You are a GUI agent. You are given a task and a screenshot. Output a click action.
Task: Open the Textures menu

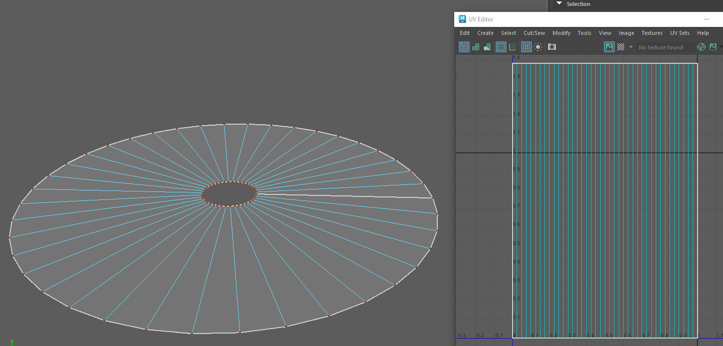pyautogui.click(x=652, y=33)
